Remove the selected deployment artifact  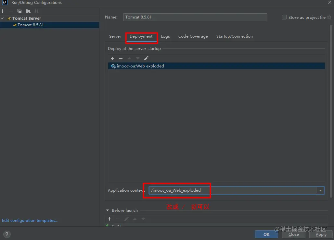[x=121, y=58]
